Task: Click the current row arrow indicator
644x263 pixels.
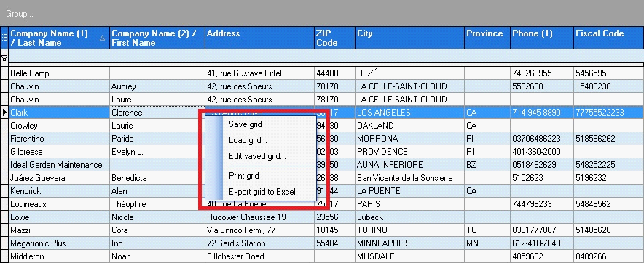Action: point(4,112)
